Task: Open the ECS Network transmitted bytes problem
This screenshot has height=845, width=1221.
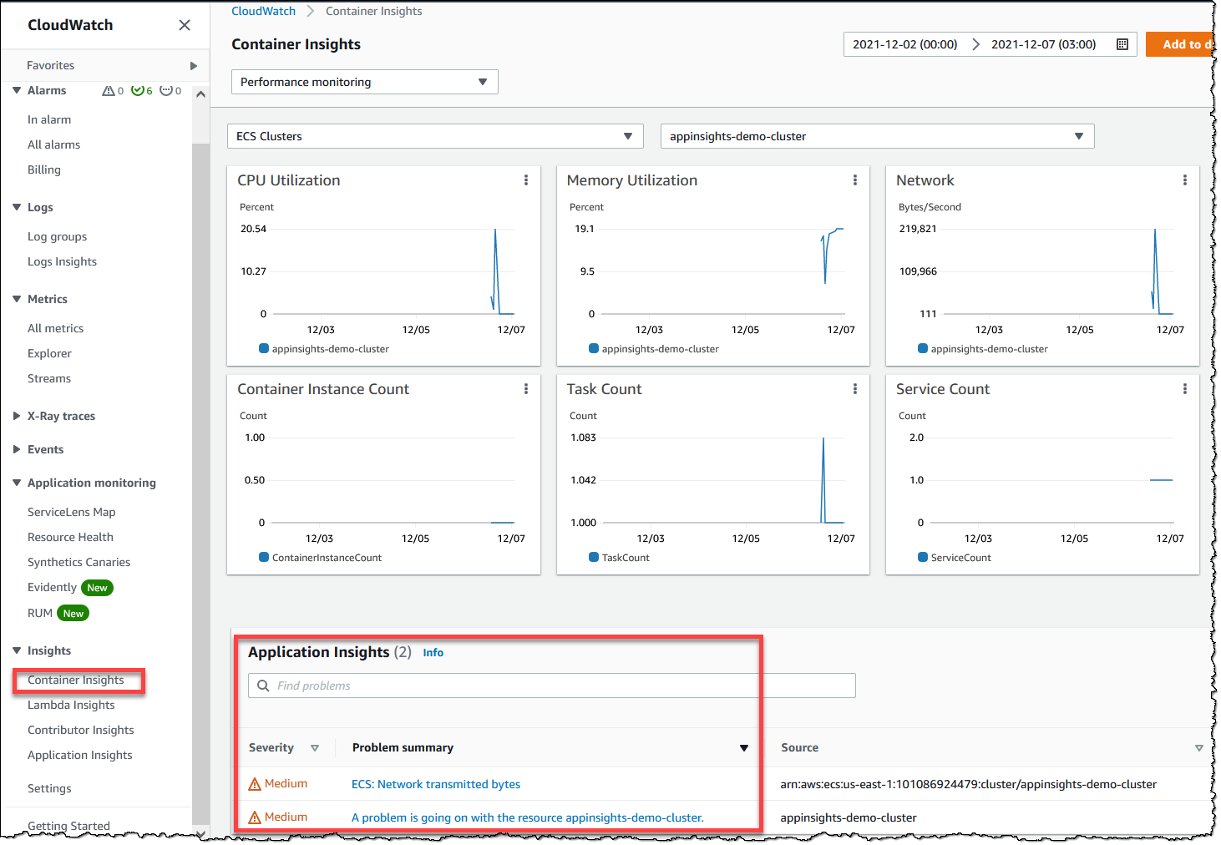Action: (436, 784)
